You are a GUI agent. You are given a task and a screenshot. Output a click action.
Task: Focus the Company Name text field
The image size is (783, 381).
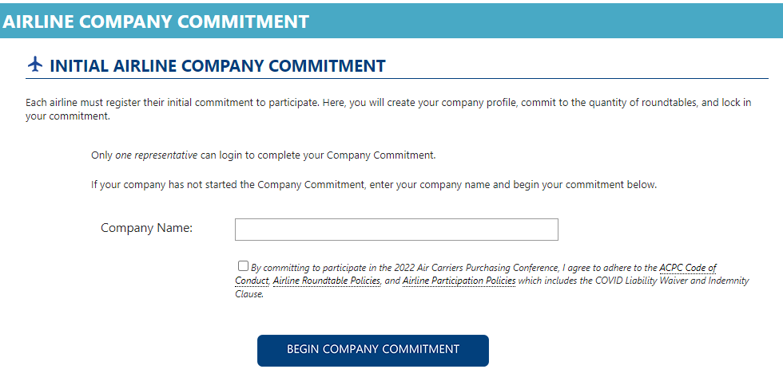click(x=396, y=230)
